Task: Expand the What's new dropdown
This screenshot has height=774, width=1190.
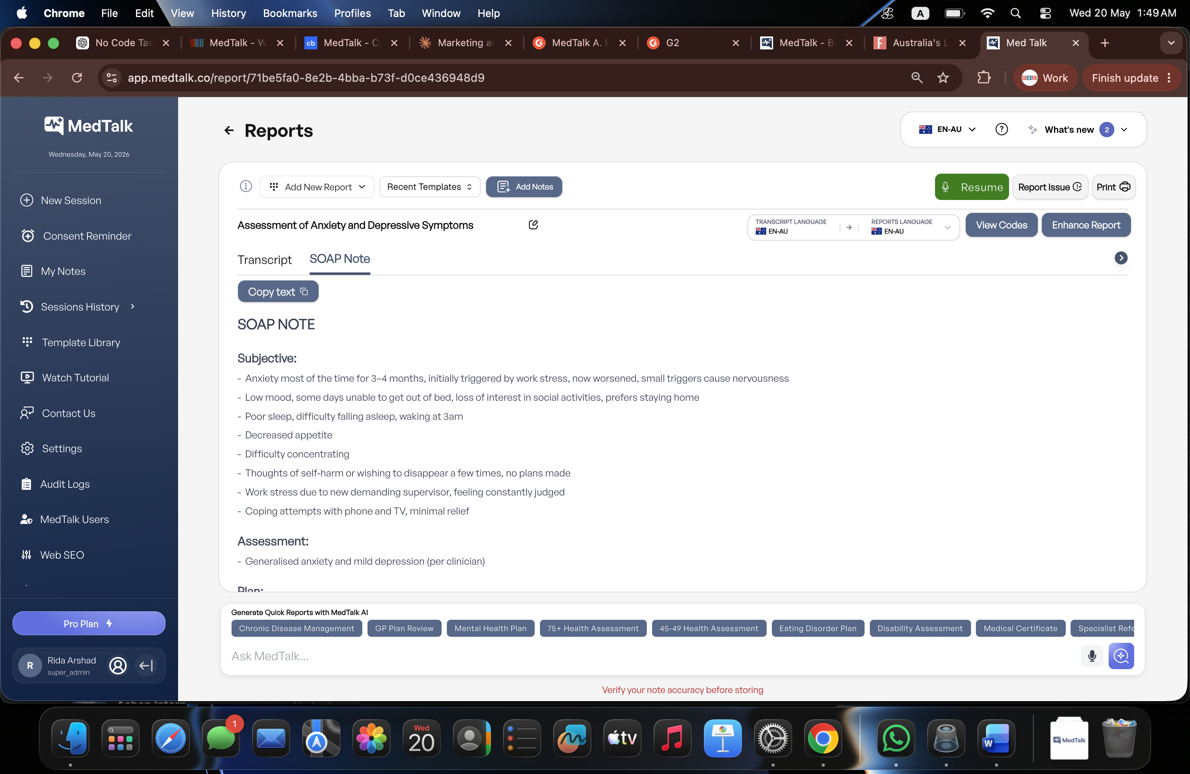Action: [x=1078, y=130]
